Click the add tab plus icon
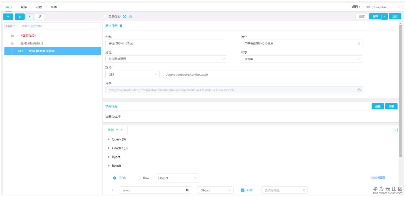406x197 pixels. (x=395, y=130)
